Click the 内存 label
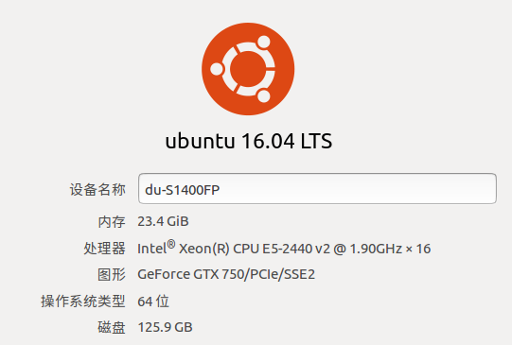This screenshot has height=345, width=512. coord(112,222)
